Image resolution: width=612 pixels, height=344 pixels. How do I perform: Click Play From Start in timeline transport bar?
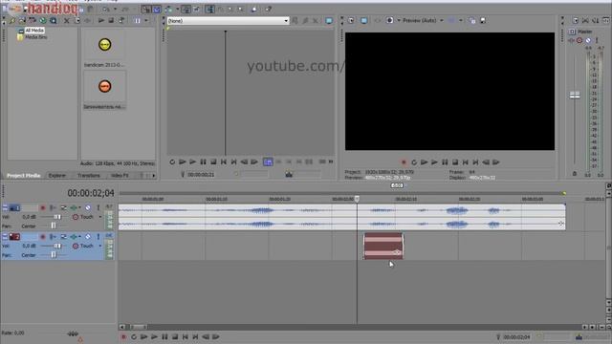[144, 336]
